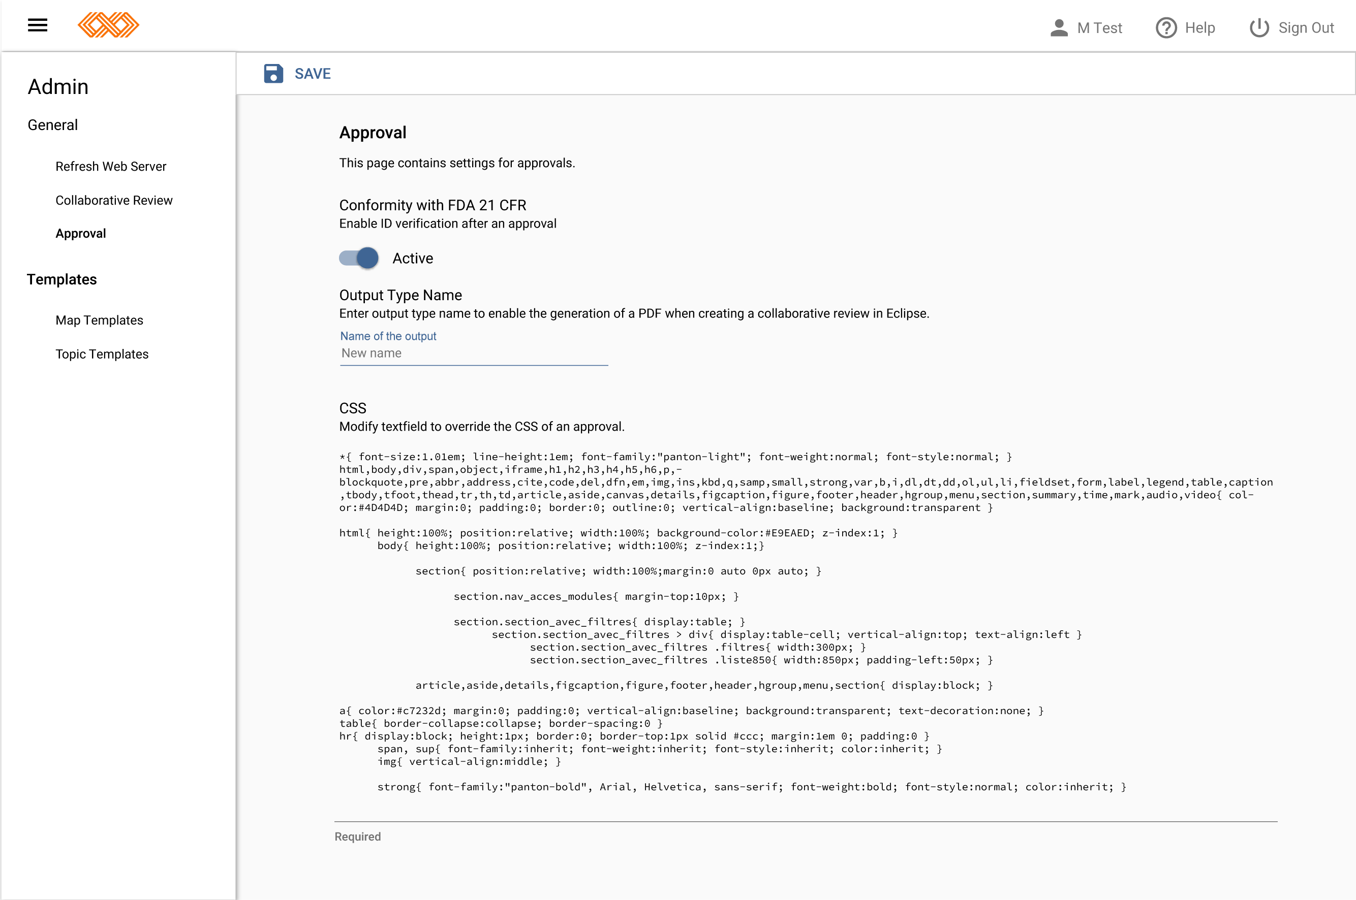
Task: Open Map Templates page
Action: 99,320
